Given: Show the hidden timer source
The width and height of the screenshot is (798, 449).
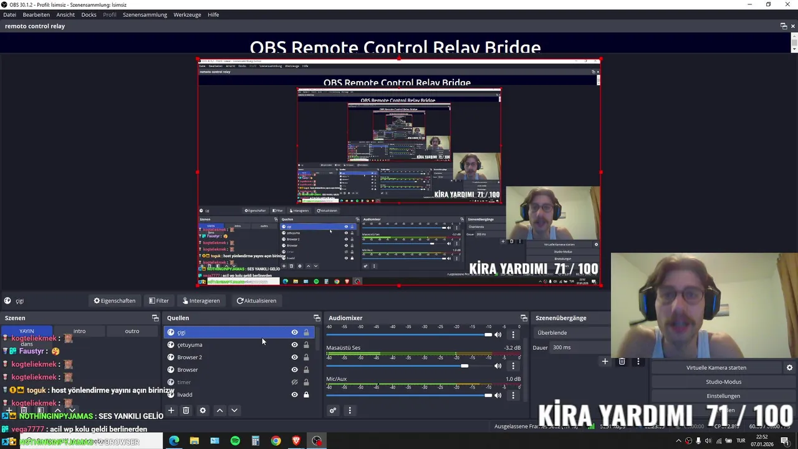Looking at the screenshot, I should pos(294,382).
